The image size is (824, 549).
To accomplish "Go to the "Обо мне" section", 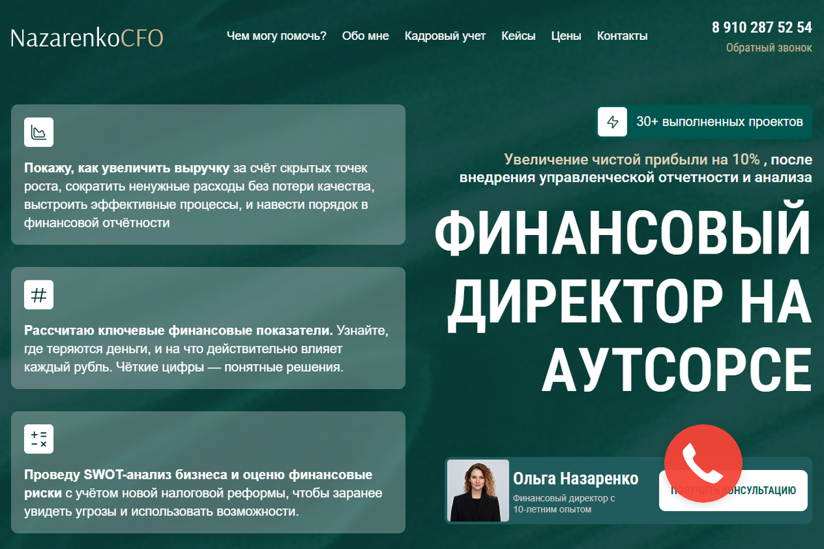I will click(x=365, y=36).
